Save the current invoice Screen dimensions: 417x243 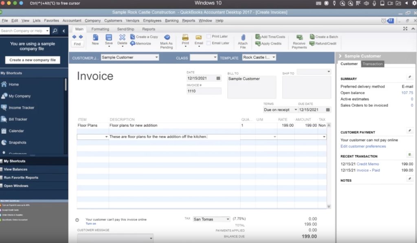tap(109, 40)
